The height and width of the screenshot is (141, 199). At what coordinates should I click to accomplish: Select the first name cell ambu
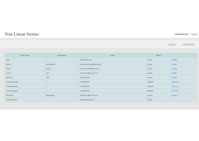25,64
